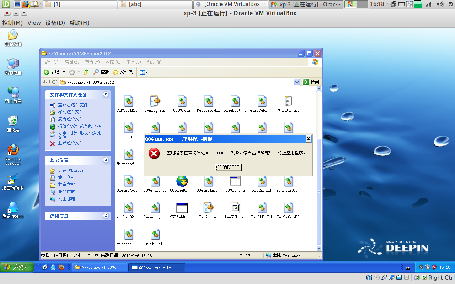The image size is (455, 284).
Task: Toggle the 文件夹 folders pane button
Action: click(123, 72)
